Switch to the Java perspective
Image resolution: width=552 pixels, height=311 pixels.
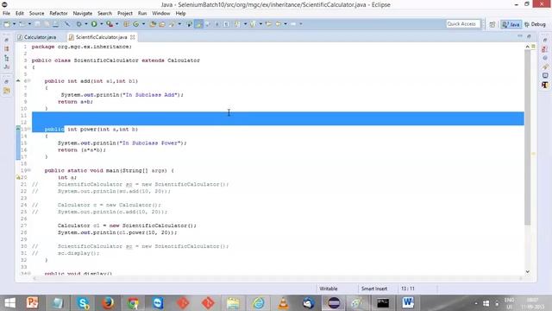tap(511, 24)
